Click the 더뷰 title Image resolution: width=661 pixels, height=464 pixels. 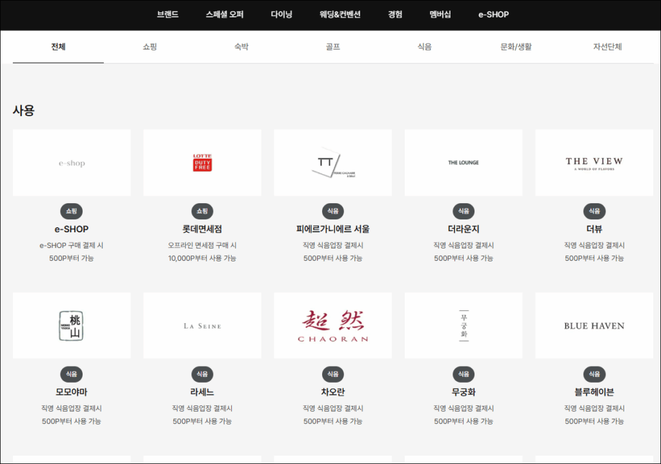[595, 229]
